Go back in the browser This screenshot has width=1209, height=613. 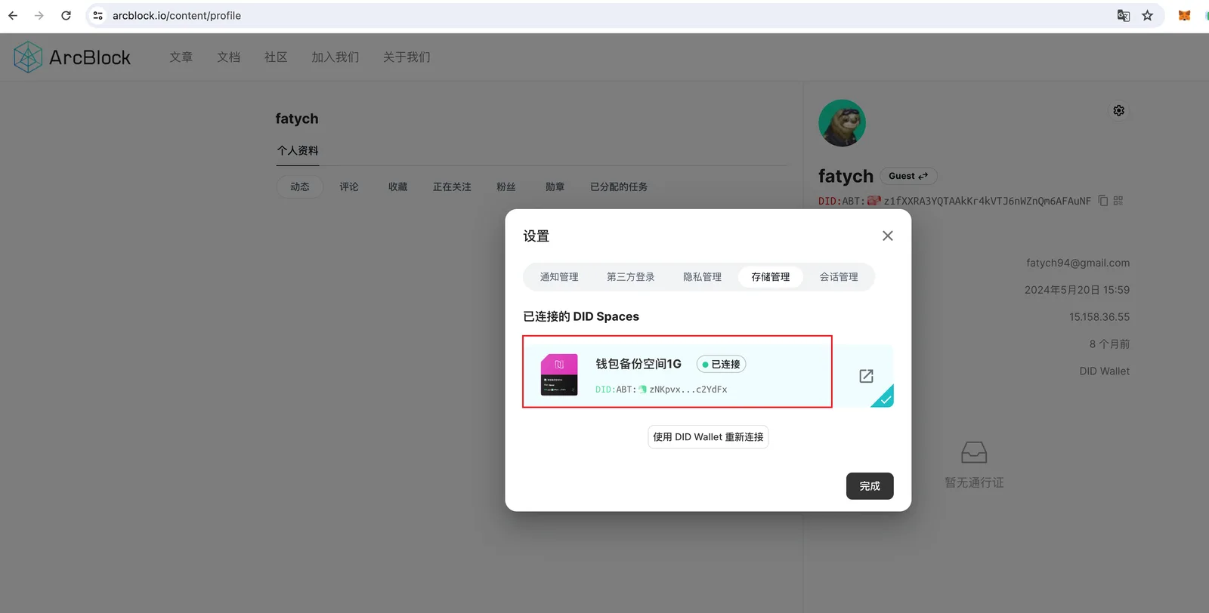13,15
